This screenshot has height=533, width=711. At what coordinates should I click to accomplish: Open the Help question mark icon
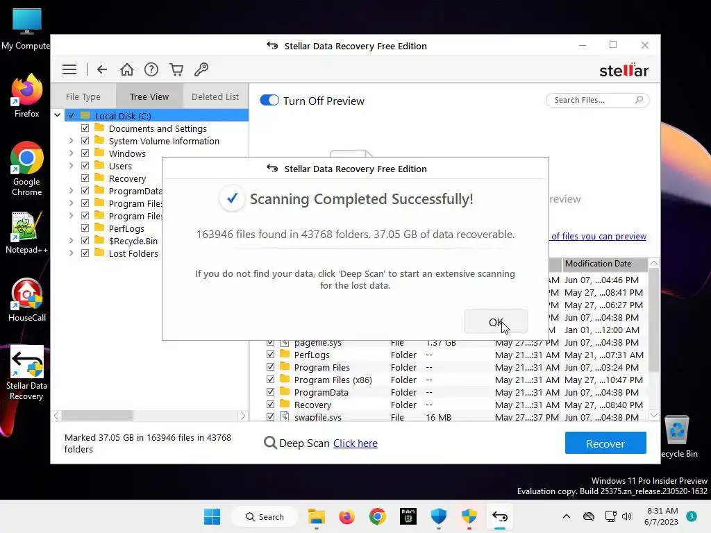pyautogui.click(x=151, y=69)
